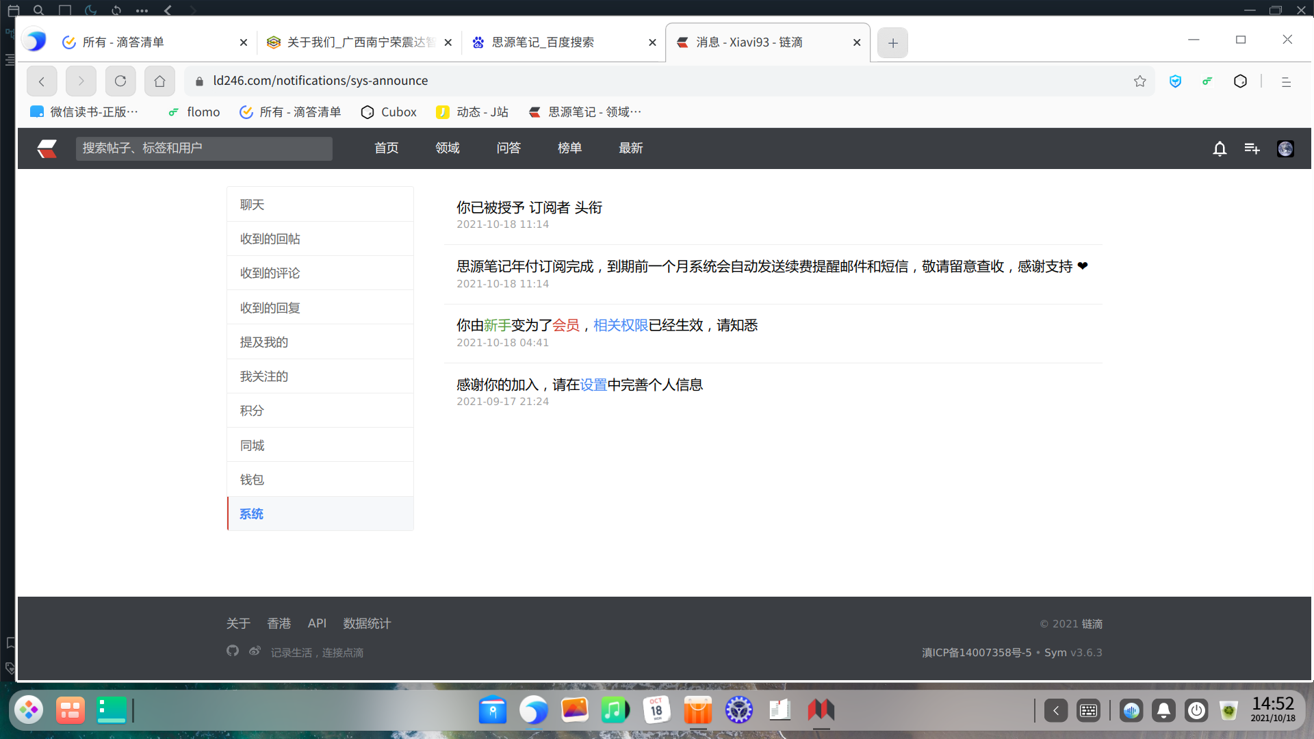Expand the system tray arrow in taskbar

(x=1056, y=711)
